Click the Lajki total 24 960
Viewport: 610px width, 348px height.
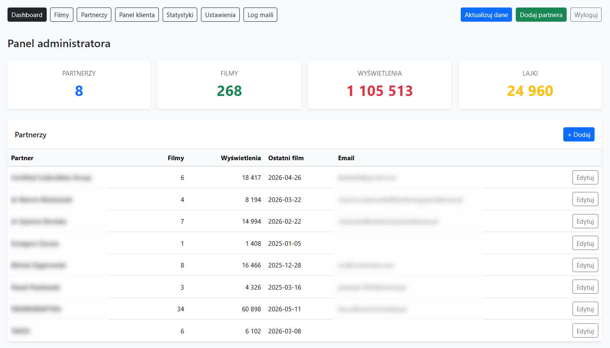point(530,91)
